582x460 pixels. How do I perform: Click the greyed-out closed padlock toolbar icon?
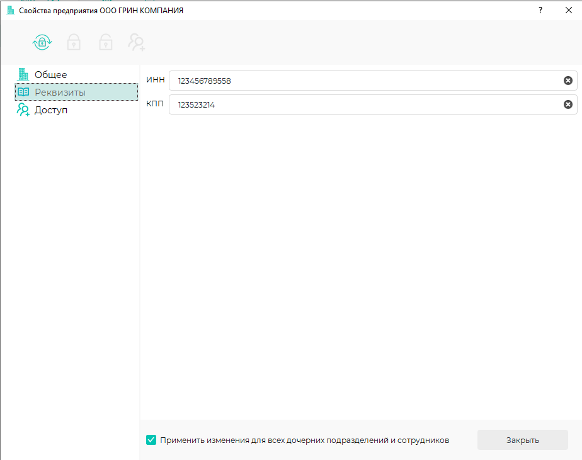(x=74, y=42)
